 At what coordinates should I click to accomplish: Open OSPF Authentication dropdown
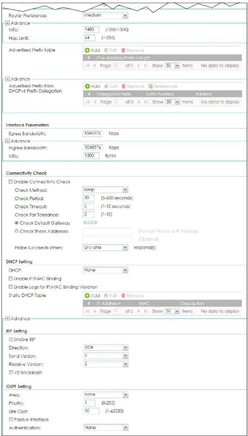coord(106,428)
